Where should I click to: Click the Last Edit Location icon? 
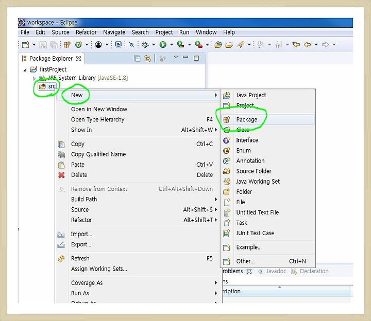pyautogui.click(x=296, y=44)
